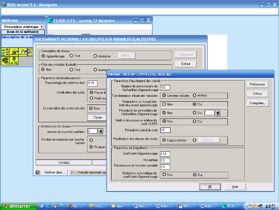Open the 'Description statistique' dropdown
The image size is (279, 210).
click(x=42, y=26)
